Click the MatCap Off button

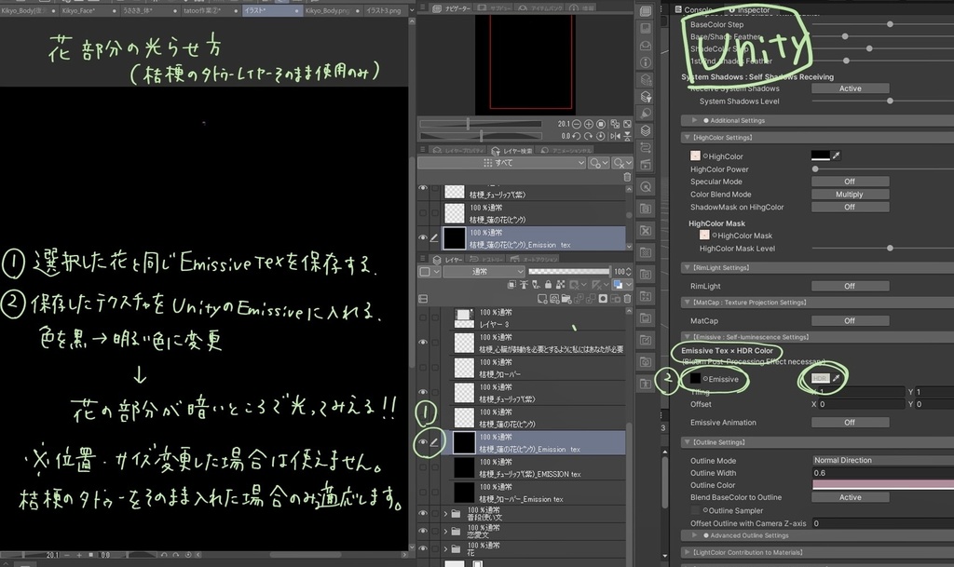(x=849, y=320)
